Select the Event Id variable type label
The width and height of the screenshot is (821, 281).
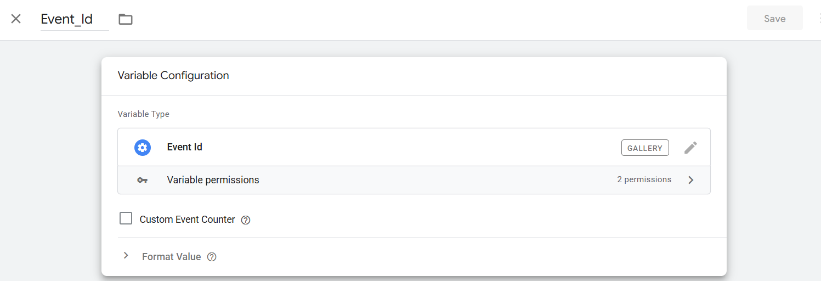pos(185,147)
